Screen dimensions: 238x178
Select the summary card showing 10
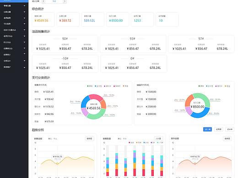point(167,20)
